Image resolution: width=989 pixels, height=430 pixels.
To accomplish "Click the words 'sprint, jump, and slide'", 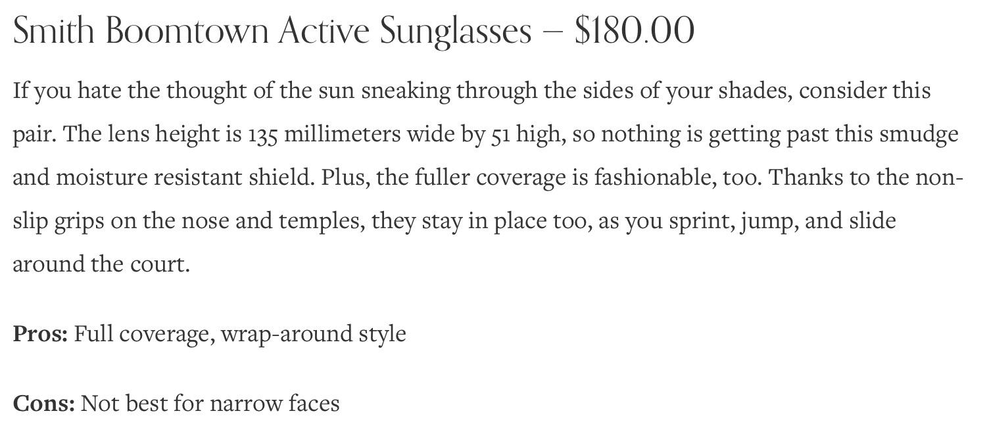I will 783,221.
